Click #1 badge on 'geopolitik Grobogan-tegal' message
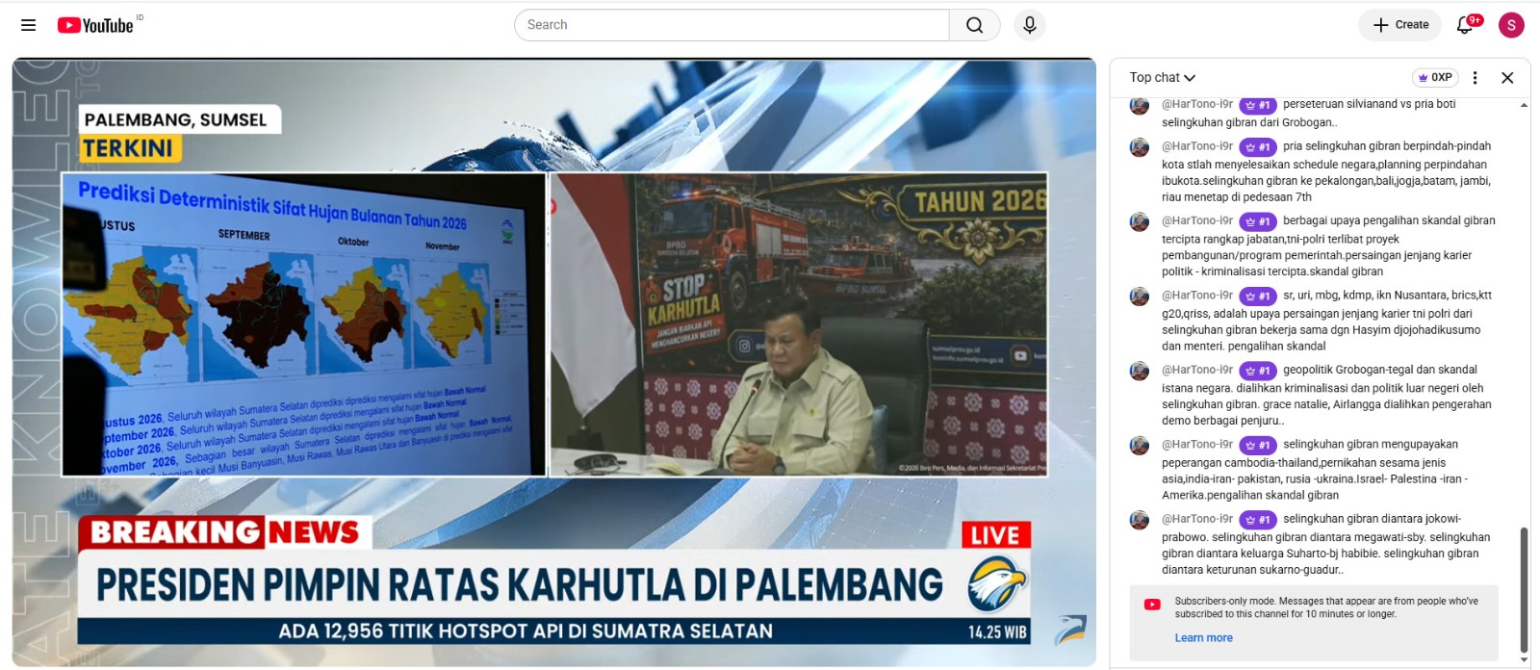 (x=1258, y=371)
